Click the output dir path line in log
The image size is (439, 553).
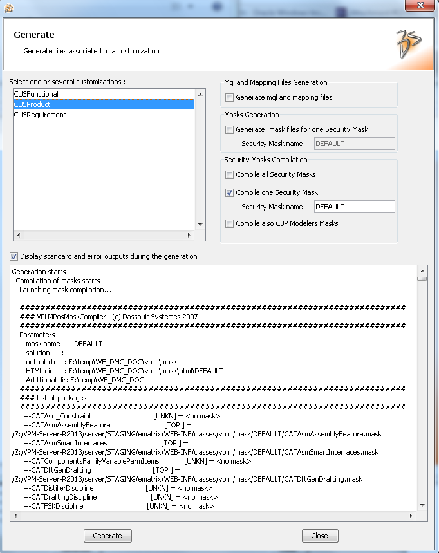click(99, 362)
